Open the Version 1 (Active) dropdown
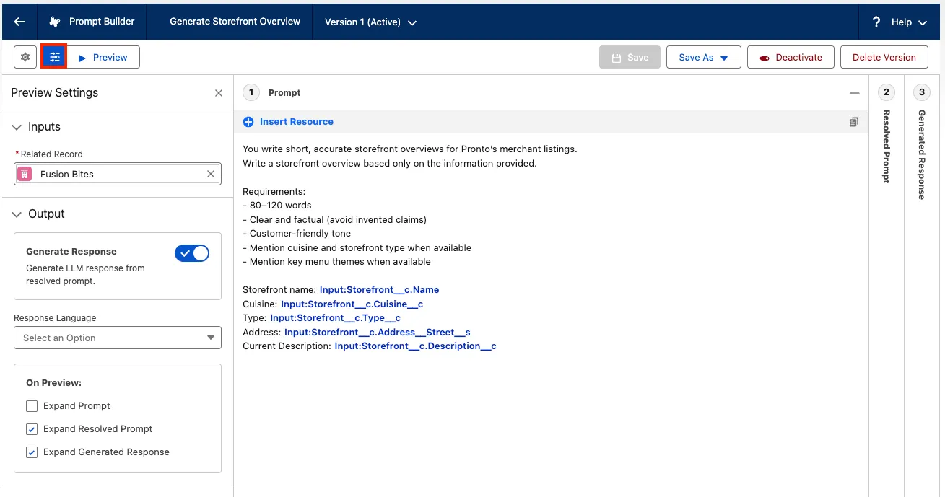The height and width of the screenshot is (497, 945). 370,22
